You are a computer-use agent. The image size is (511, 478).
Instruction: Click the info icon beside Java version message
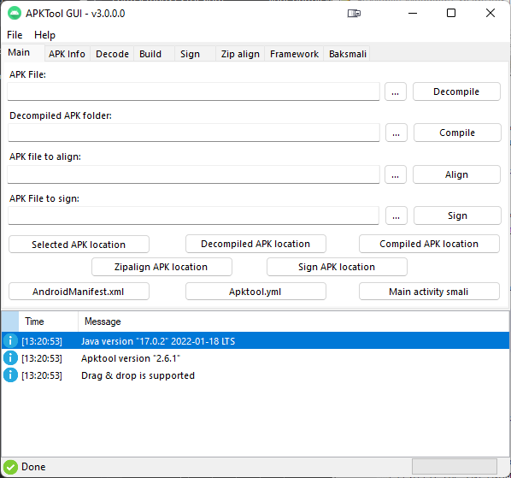pos(10,340)
